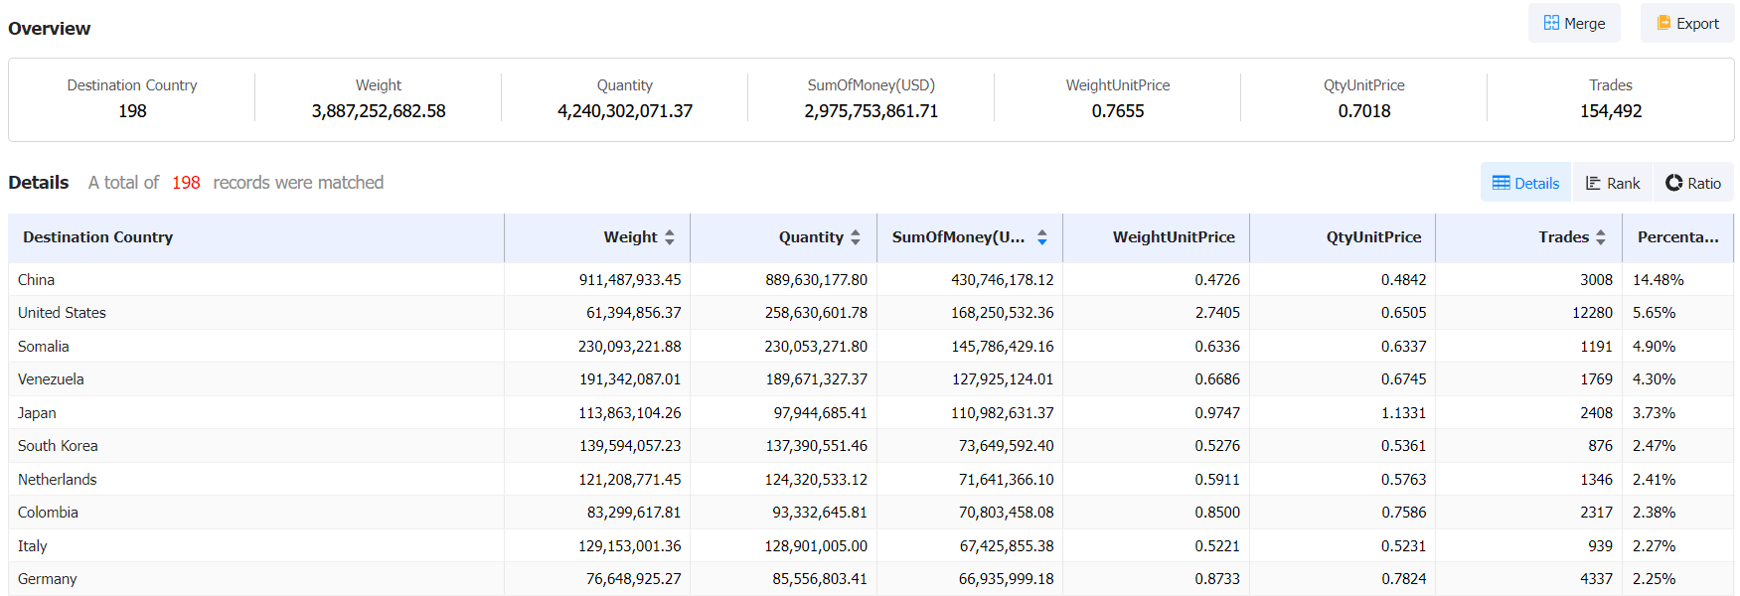Image resolution: width=1740 pixels, height=596 pixels.
Task: Select the United States row
Action: point(62,313)
